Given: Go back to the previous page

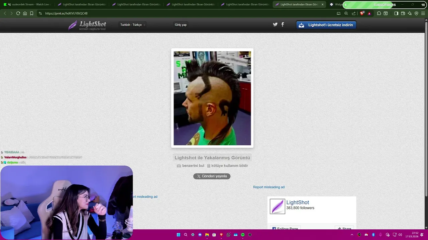Looking at the screenshot, I should [x=5, y=13].
